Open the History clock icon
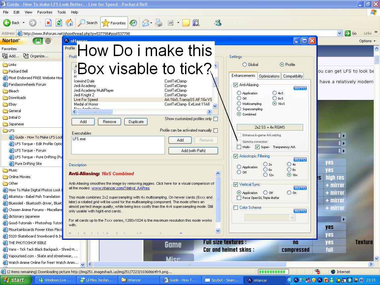The image size is (380, 285). (133, 23)
